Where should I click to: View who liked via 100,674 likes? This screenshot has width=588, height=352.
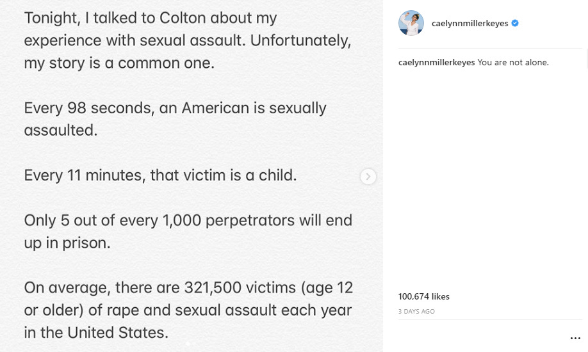pyautogui.click(x=423, y=297)
